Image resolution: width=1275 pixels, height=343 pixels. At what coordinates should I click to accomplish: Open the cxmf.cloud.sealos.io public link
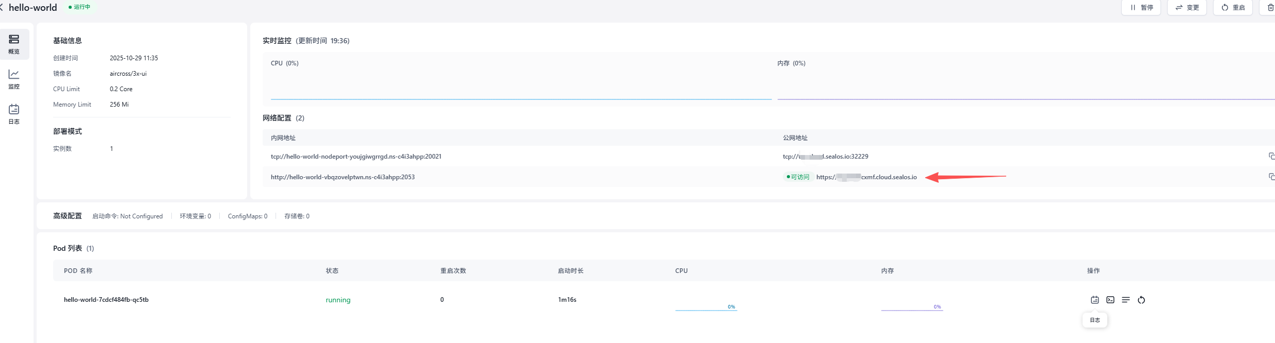(x=866, y=177)
